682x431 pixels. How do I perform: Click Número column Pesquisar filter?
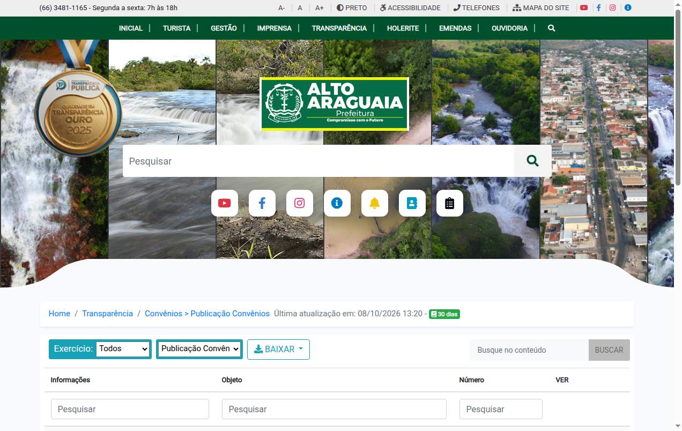point(501,409)
